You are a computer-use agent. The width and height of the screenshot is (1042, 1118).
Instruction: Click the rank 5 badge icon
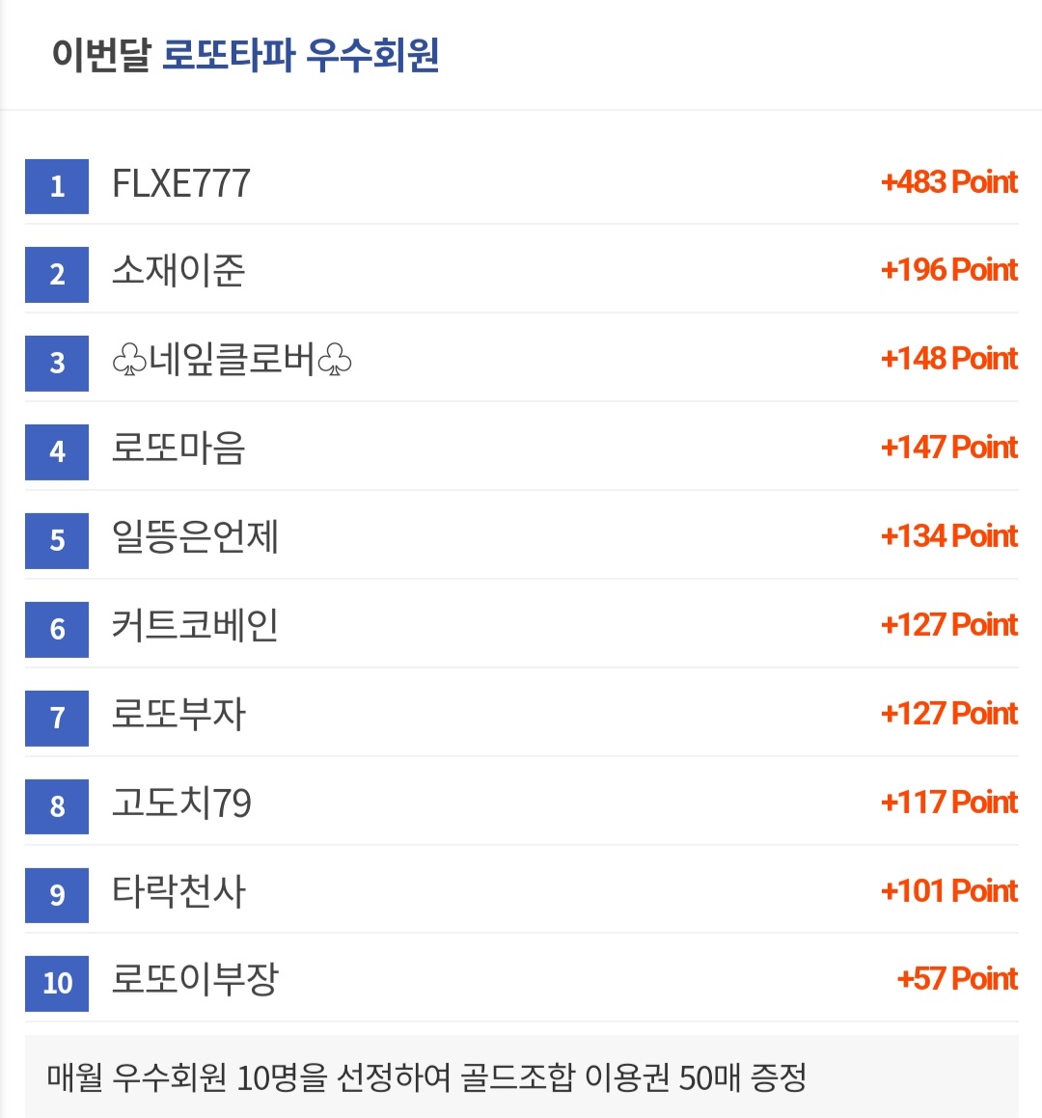tap(57, 540)
